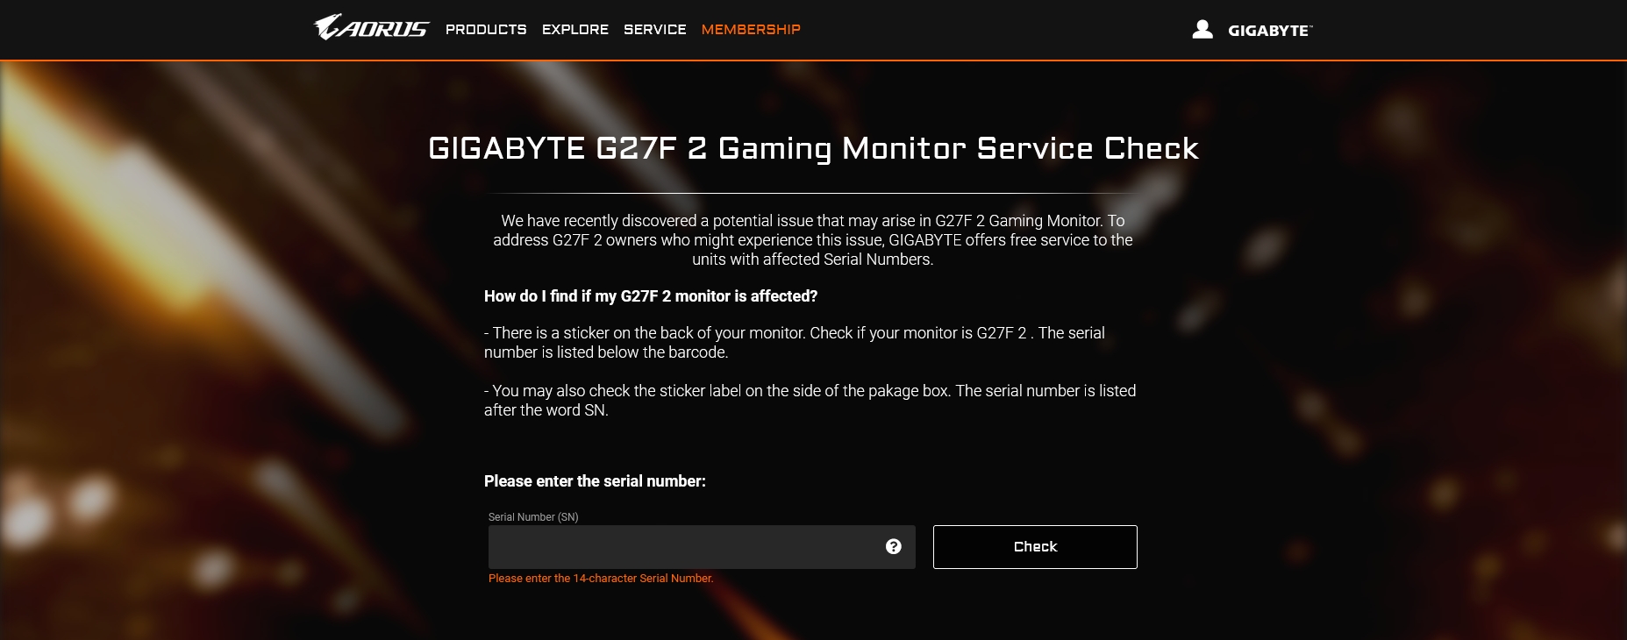Viewport: 1627px width, 640px height.
Task: Open the user account profile icon
Action: tap(1202, 29)
